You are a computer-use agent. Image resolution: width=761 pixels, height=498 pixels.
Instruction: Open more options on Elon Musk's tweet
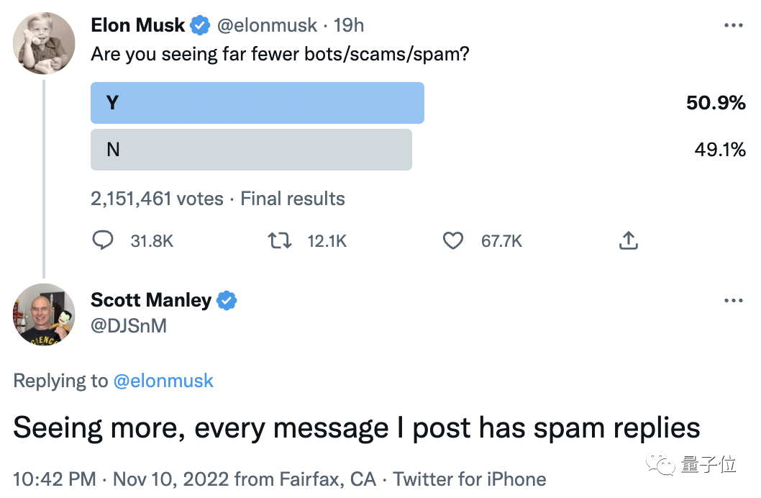pos(733,26)
